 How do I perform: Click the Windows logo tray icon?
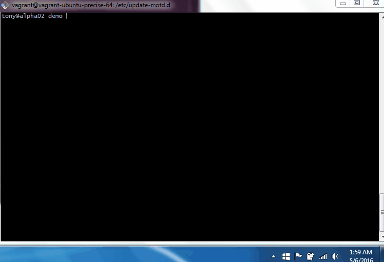pos(286,256)
